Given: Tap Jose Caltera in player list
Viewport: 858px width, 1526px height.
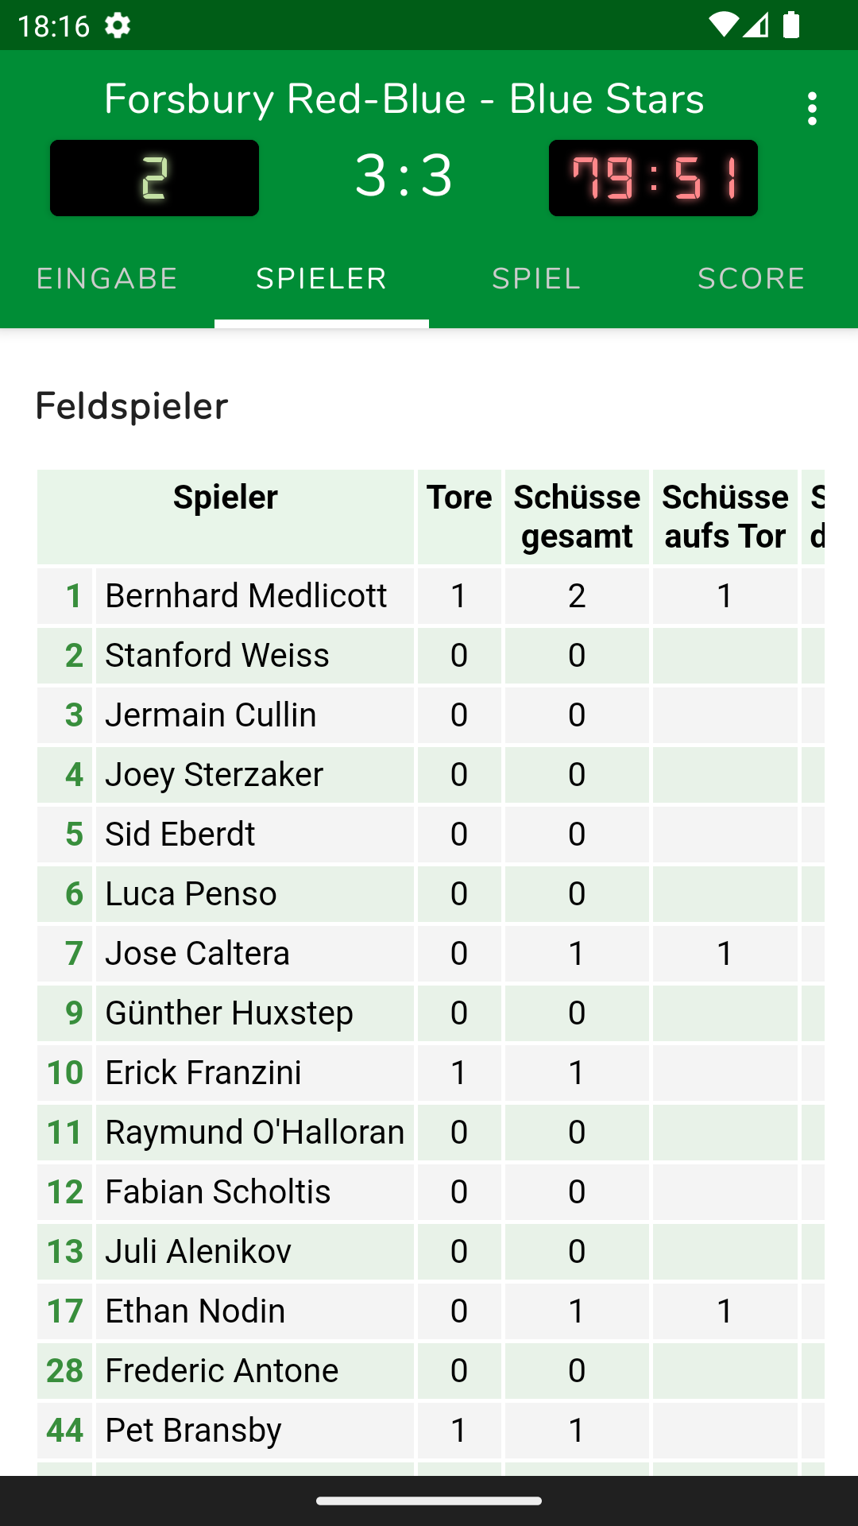Looking at the screenshot, I should tap(198, 954).
